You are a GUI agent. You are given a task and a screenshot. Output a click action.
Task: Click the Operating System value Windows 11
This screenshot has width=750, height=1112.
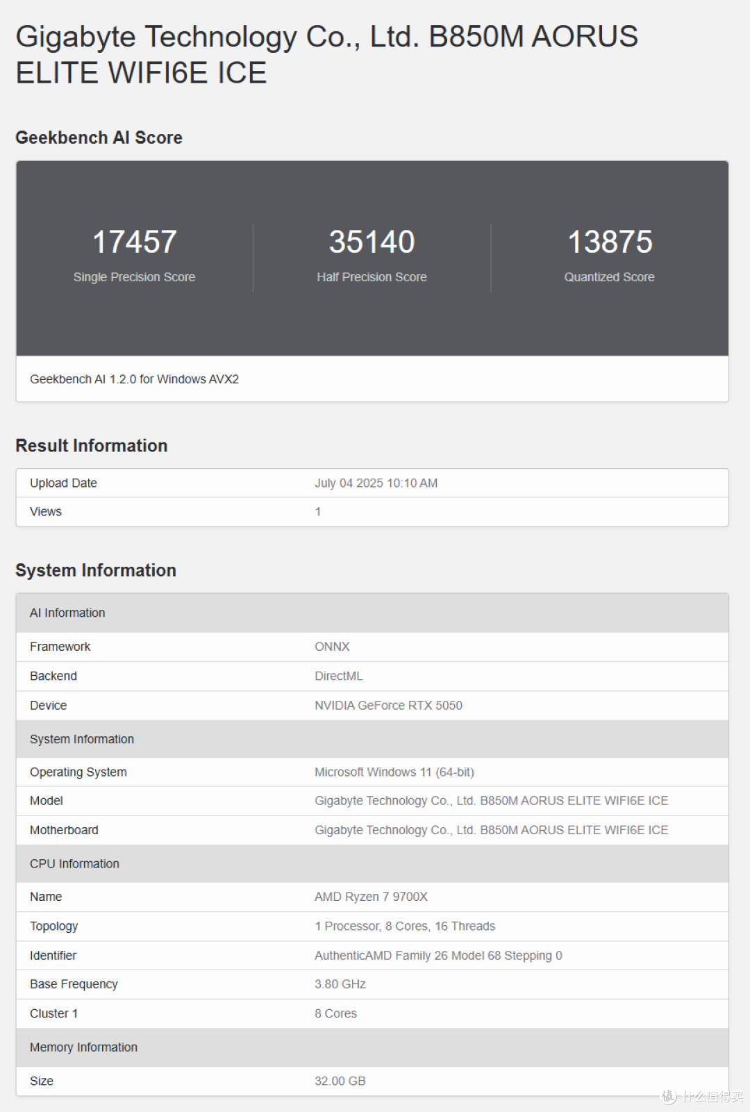click(x=394, y=772)
